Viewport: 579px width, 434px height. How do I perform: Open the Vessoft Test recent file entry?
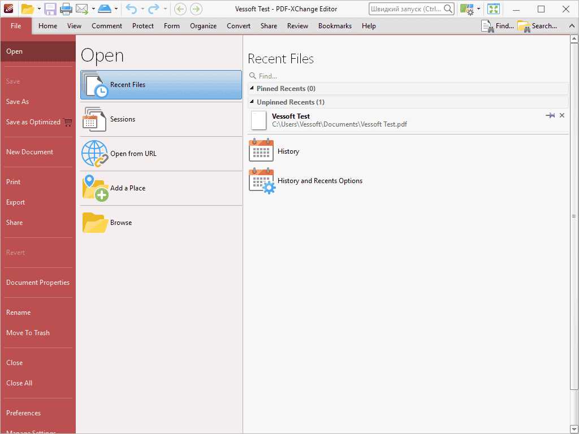pos(408,120)
